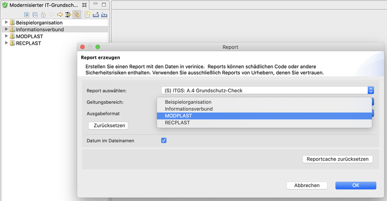Open the Report auswählen combo box
The image size is (387, 201).
click(268, 90)
